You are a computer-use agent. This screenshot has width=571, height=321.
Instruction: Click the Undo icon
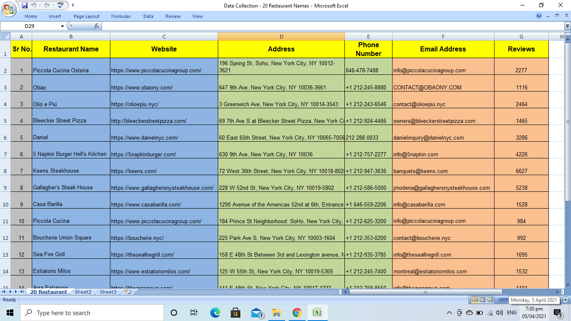(x=34, y=5)
